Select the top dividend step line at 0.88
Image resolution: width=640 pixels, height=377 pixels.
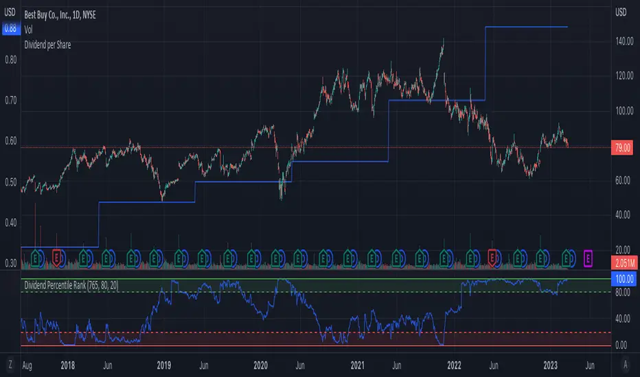[x=527, y=27]
